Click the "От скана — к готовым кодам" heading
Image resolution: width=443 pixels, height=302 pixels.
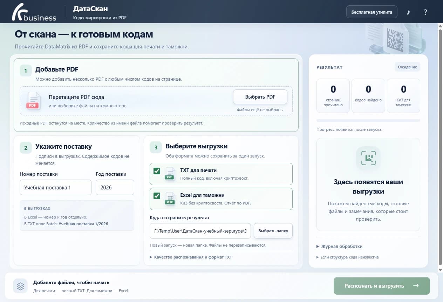click(x=84, y=34)
